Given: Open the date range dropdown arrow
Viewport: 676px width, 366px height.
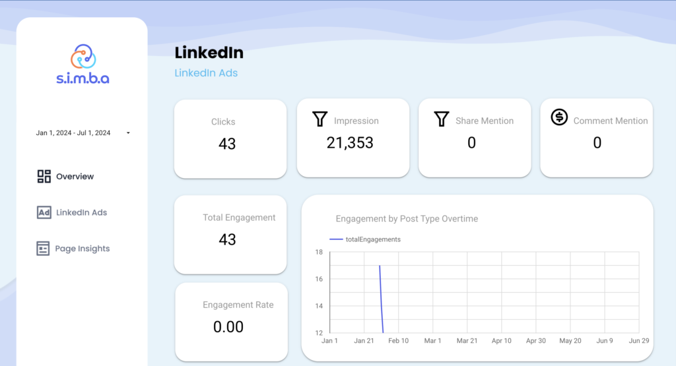Looking at the screenshot, I should 128,133.
